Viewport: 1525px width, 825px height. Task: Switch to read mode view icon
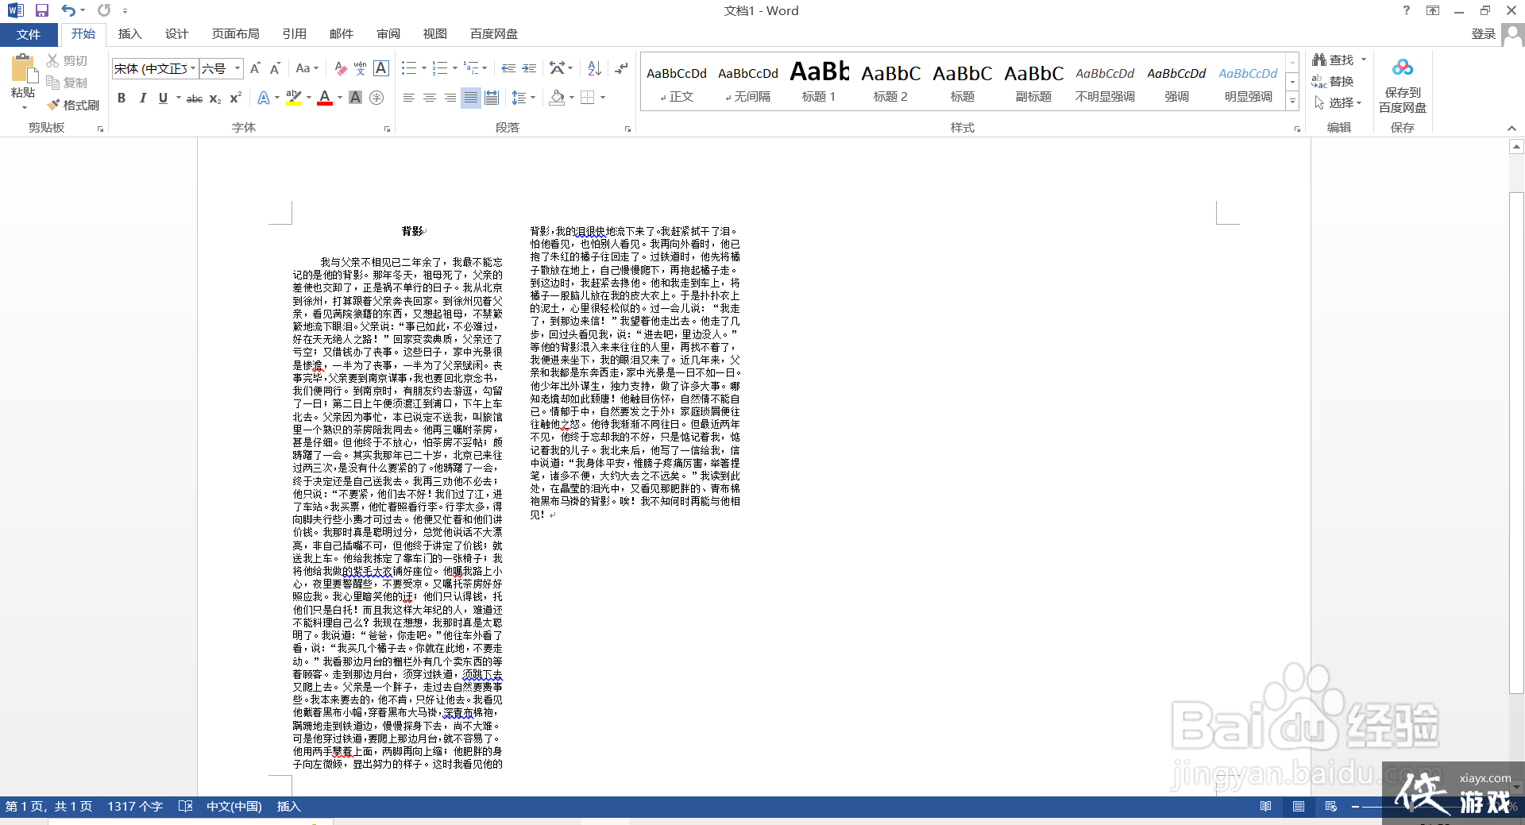pyautogui.click(x=1265, y=806)
